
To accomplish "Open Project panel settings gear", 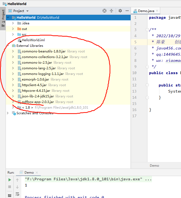I will [x=120, y=11].
